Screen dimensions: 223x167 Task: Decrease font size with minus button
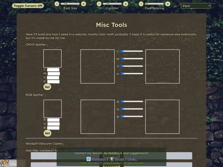tap(57, 4)
